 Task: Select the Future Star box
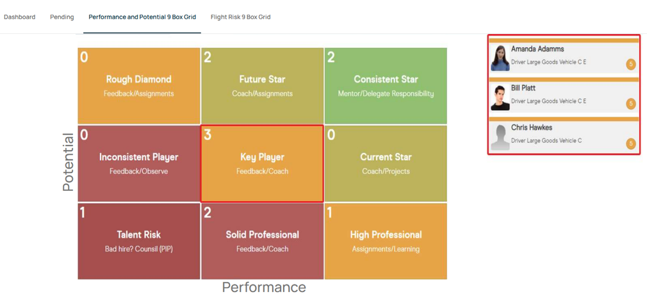click(x=263, y=86)
